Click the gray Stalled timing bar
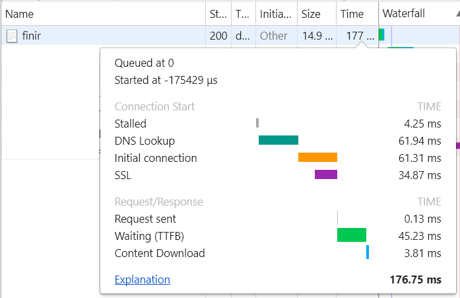Screen dimensions: 460x298 coord(257,123)
